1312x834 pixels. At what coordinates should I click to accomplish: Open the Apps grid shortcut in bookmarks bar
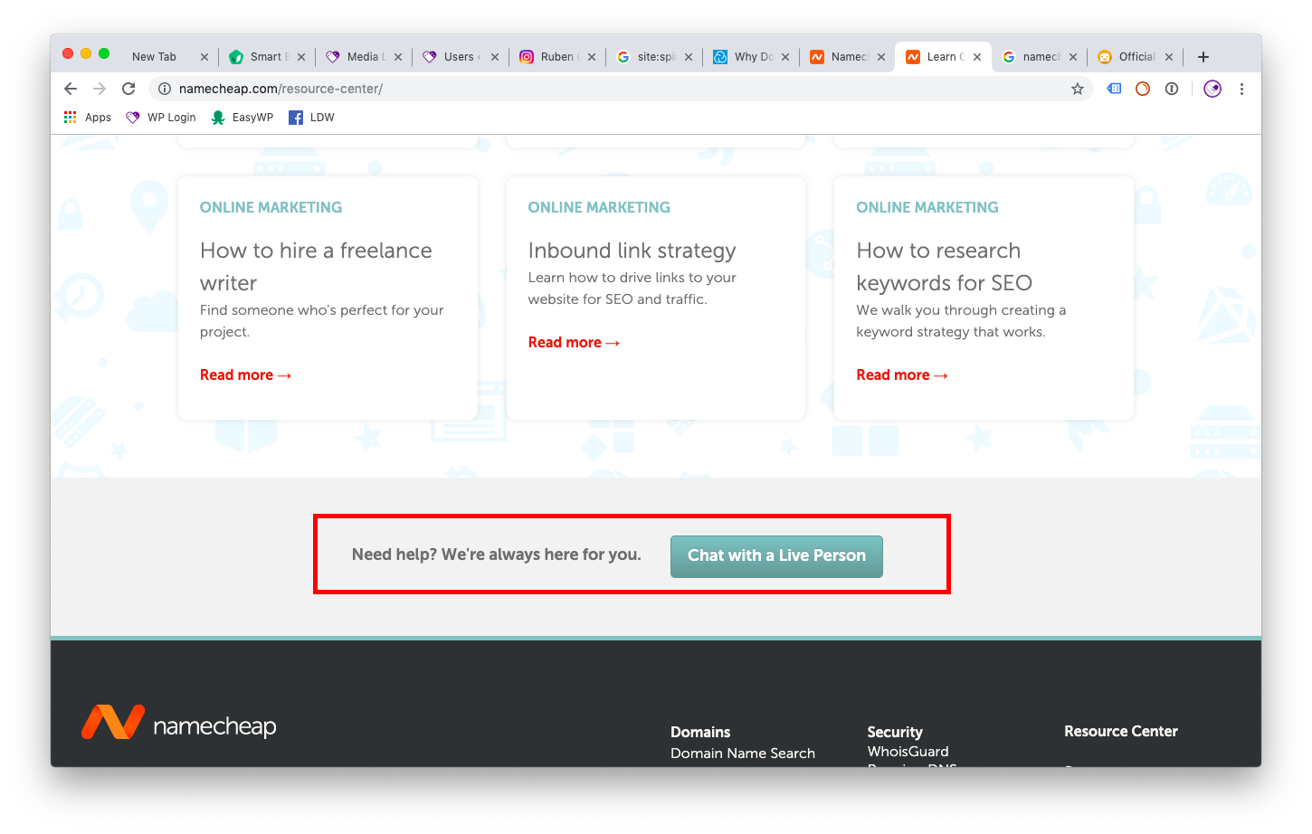coord(87,118)
